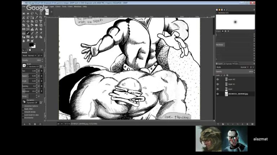277x155 pixels.
Task: Select the Free Select lasso tool
Action: click(x=32, y=14)
